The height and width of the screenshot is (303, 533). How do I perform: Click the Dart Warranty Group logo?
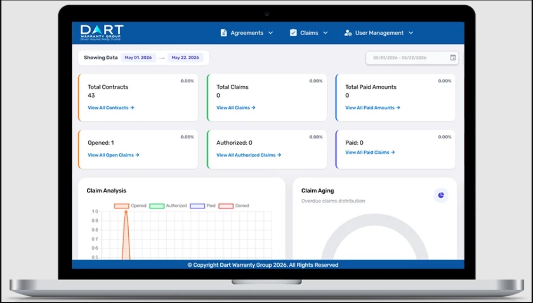click(102, 33)
